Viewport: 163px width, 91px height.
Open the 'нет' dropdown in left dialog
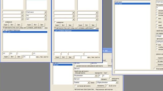tap(45, 19)
